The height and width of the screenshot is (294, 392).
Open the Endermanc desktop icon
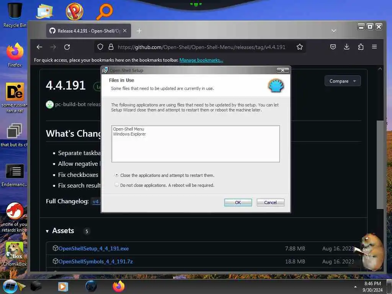click(15, 175)
